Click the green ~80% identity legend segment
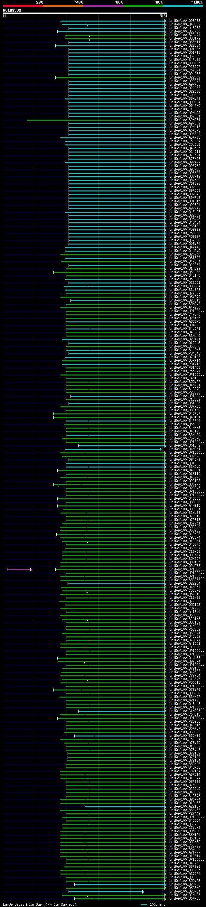The height and width of the screenshot is (907, 206). (143, 6)
